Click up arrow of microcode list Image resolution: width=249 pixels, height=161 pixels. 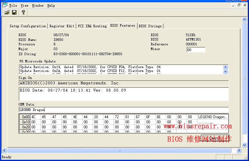coord(225,67)
